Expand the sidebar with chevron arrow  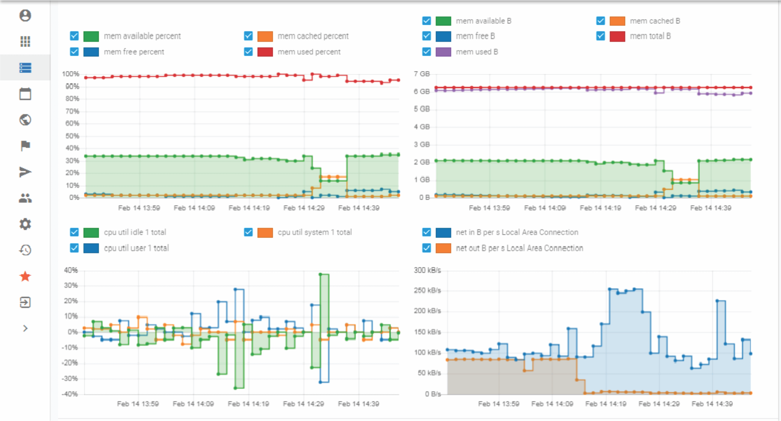(25, 328)
